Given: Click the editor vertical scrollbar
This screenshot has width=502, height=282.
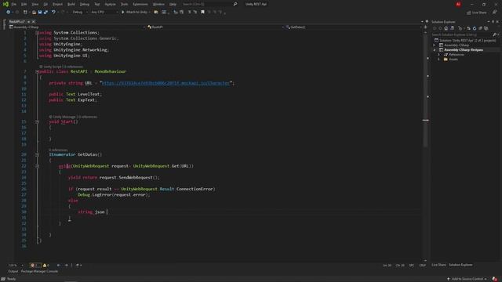Looking at the screenshot, I should (425, 146).
